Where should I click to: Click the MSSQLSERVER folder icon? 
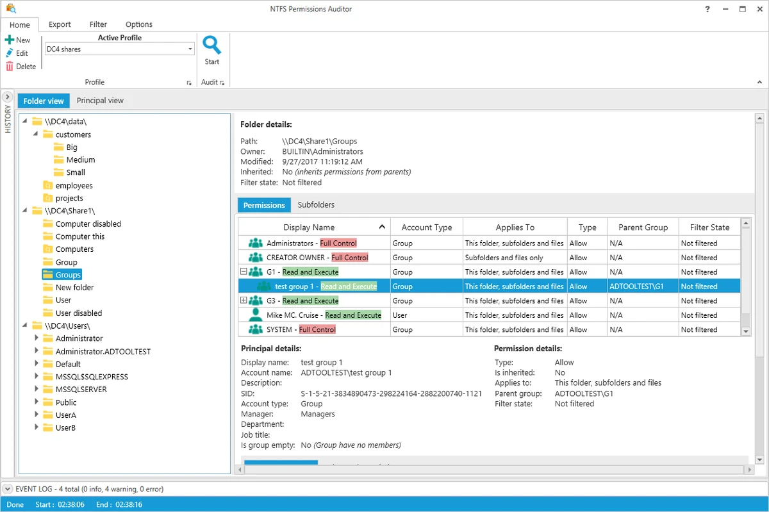tap(48, 390)
